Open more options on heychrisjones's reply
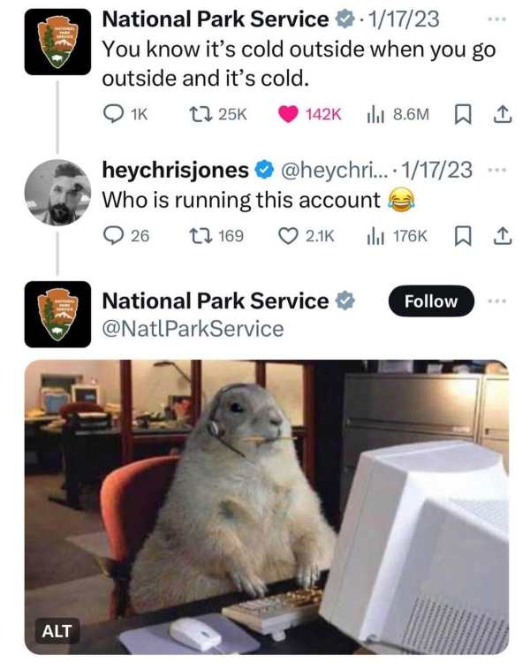Image resolution: width=530 pixels, height=663 pixels. (498, 169)
